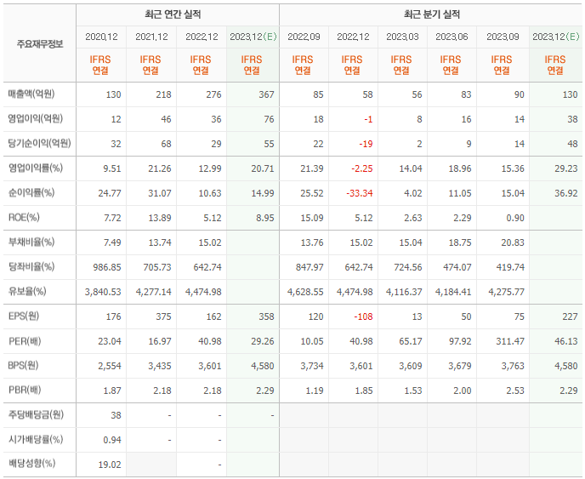Select the '2022.09' quarterly column header

(304, 37)
